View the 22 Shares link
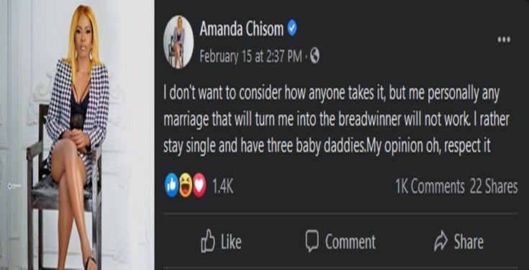Screen dimensions: 529x270 494,186
